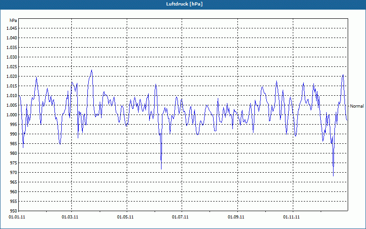
Task: Click the 970 y-axis value
Action: [14, 173]
